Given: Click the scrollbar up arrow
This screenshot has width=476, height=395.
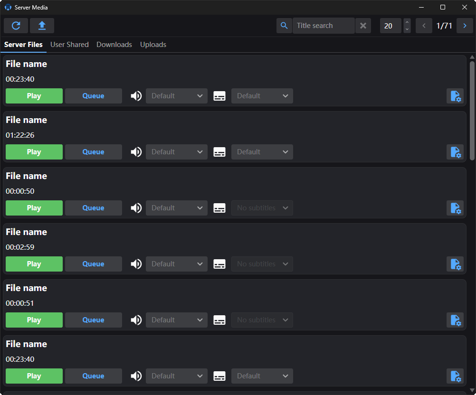Looking at the screenshot, I should point(472,57).
